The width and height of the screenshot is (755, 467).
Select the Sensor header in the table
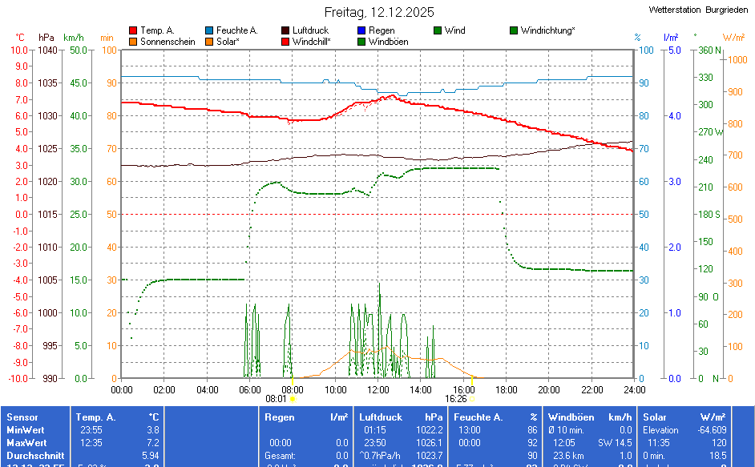pos(22,417)
